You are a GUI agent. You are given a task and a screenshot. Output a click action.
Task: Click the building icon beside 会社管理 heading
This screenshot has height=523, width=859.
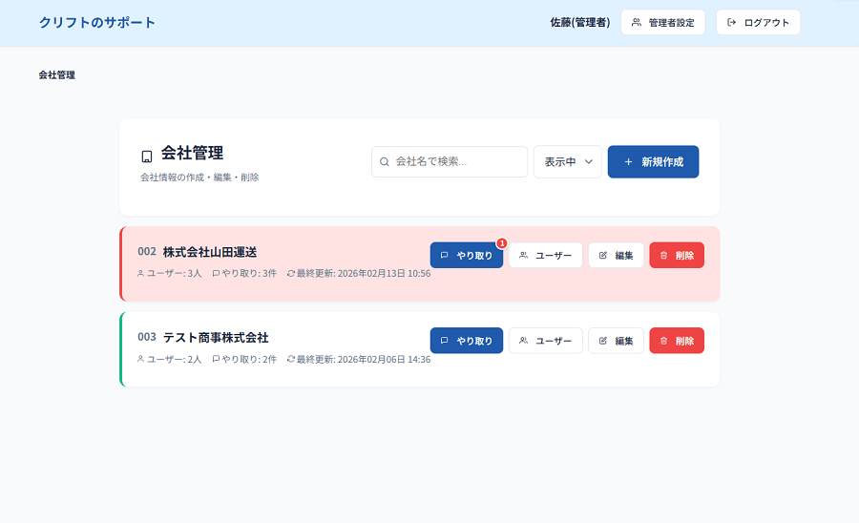click(147, 157)
